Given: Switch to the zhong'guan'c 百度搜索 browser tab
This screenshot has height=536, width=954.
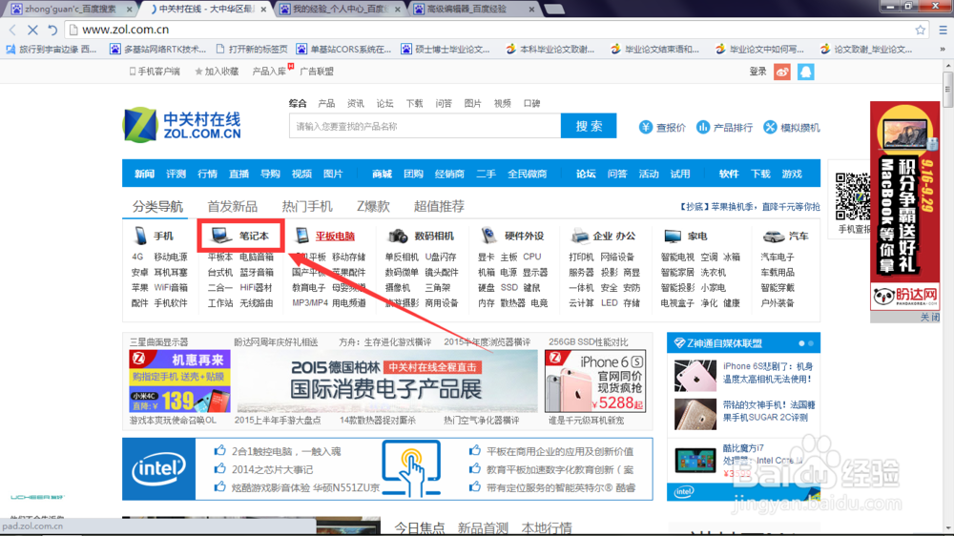Looking at the screenshot, I should (x=70, y=10).
